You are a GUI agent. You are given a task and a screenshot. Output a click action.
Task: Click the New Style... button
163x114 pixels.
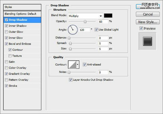148,22
